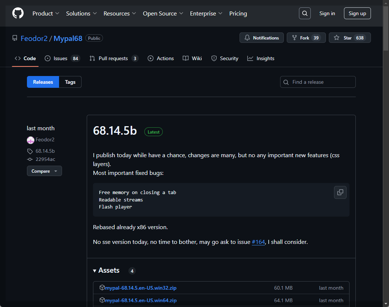Click the Insights graph icon

pyautogui.click(x=250, y=59)
